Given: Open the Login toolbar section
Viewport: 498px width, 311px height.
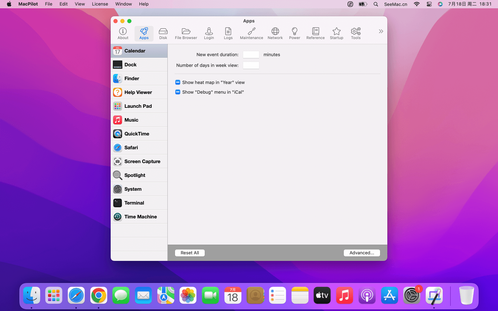Looking at the screenshot, I should pos(209,34).
